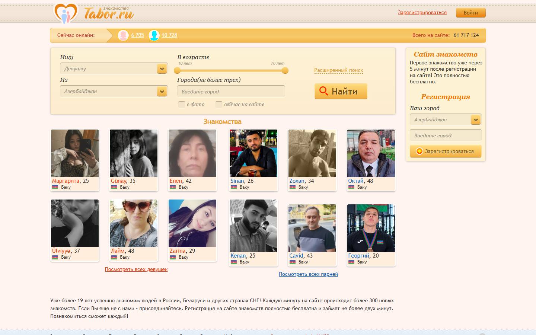Open the Расширенный поиск link
The width and height of the screenshot is (536, 335).
tap(339, 70)
